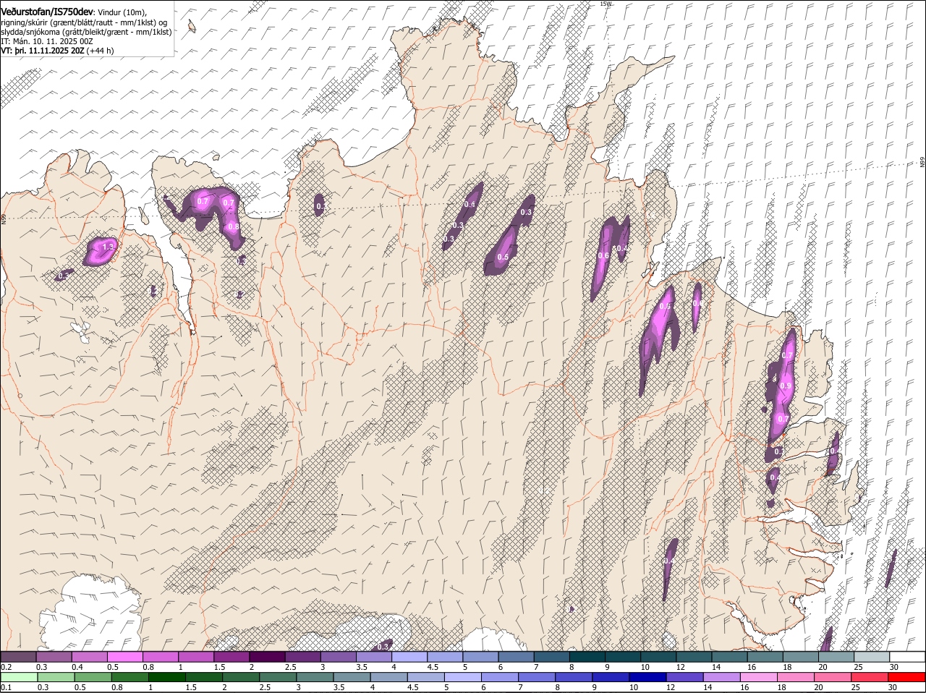Select the dark teal 8–9 swatch, upper scale
Viewport: 926px width, 693px height.
pyautogui.click(x=587, y=656)
